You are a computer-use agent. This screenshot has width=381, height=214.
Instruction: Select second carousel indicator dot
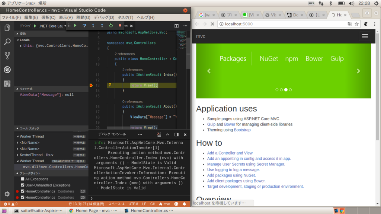(x=281, y=90)
